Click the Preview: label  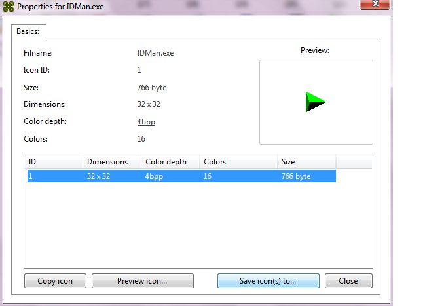315,50
